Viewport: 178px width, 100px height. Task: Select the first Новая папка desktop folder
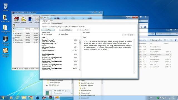coord(5,17)
